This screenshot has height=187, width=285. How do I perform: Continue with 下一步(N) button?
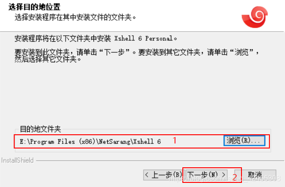[206, 175]
